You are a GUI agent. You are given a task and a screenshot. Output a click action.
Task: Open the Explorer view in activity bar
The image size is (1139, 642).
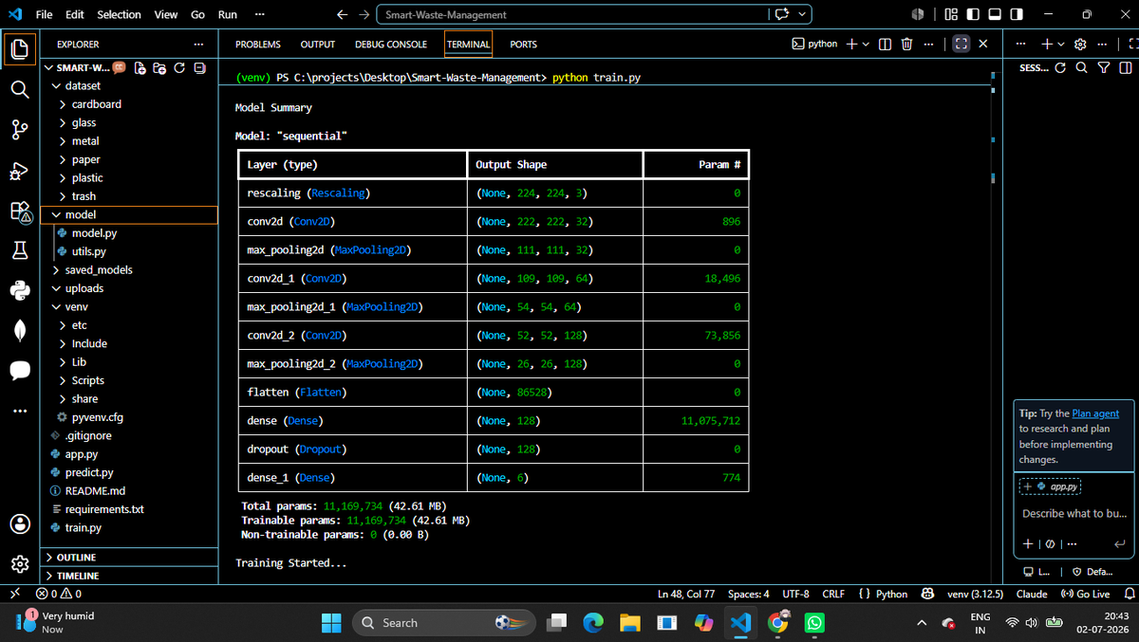tap(20, 47)
